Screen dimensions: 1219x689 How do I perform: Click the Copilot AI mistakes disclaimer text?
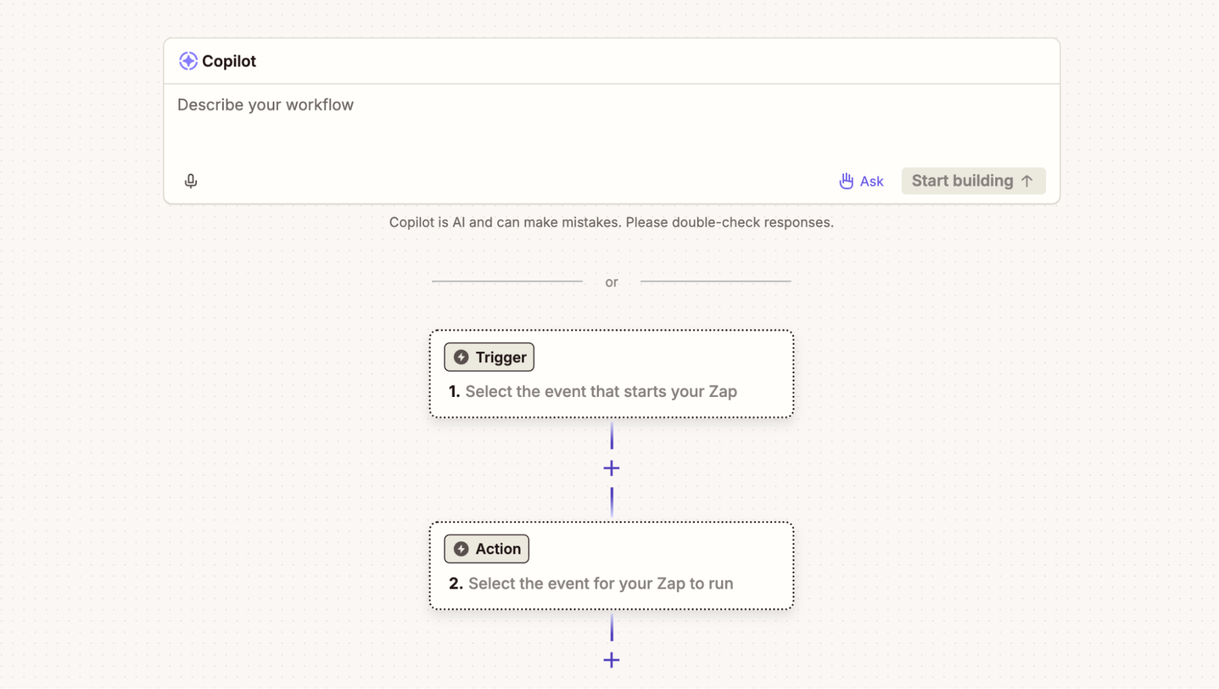[x=612, y=223]
